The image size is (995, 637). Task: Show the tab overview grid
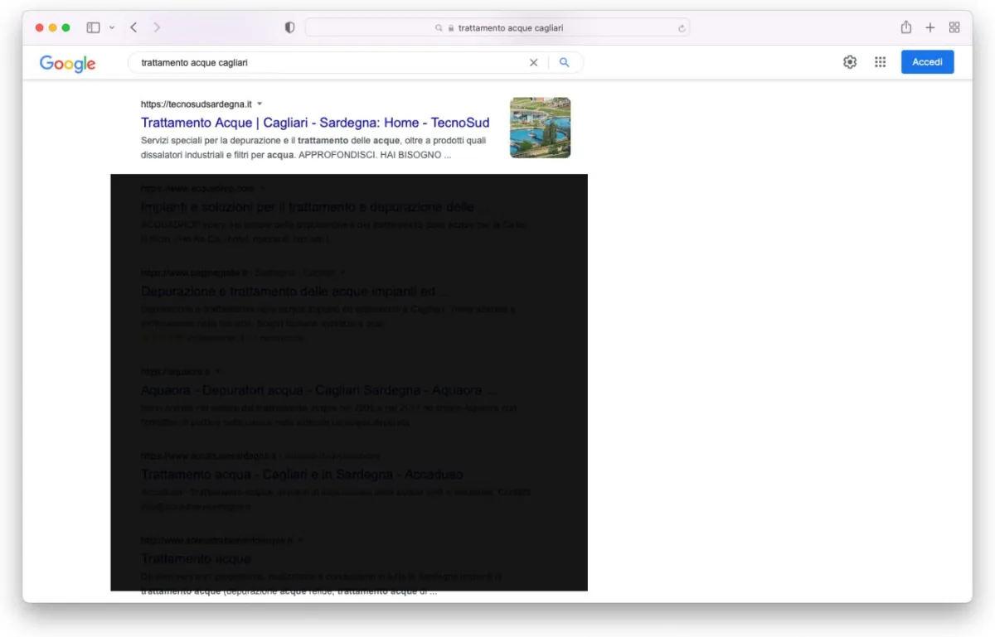point(954,27)
